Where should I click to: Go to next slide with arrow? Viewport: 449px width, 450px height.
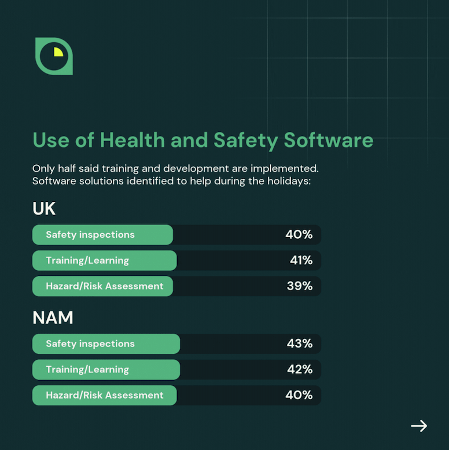[x=419, y=426]
